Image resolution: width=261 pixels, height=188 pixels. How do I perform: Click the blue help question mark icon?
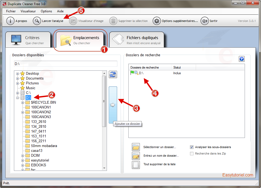(241, 59)
